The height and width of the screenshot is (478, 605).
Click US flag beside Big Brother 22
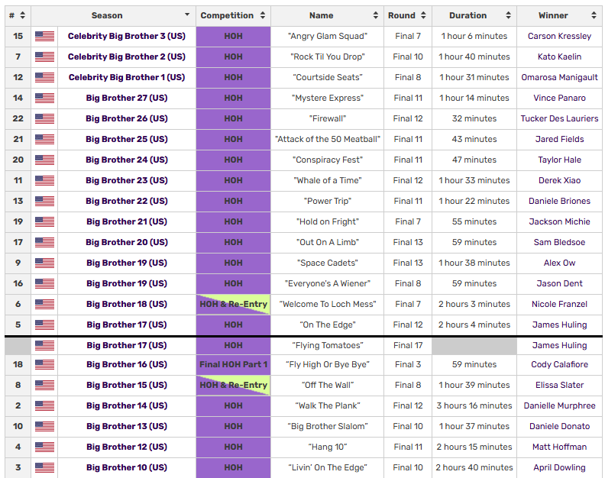click(x=44, y=201)
